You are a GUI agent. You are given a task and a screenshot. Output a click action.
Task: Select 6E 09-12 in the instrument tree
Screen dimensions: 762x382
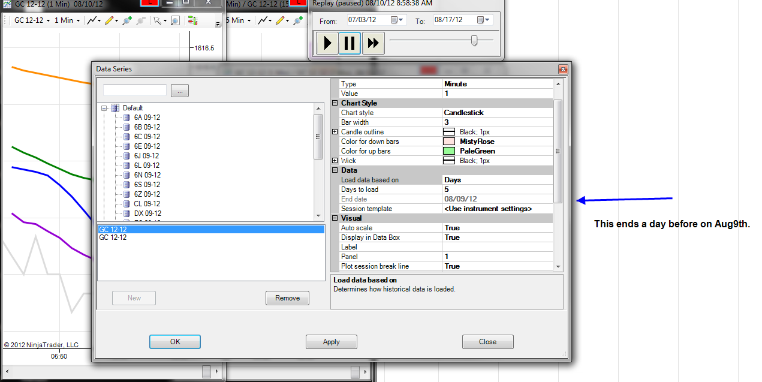147,146
